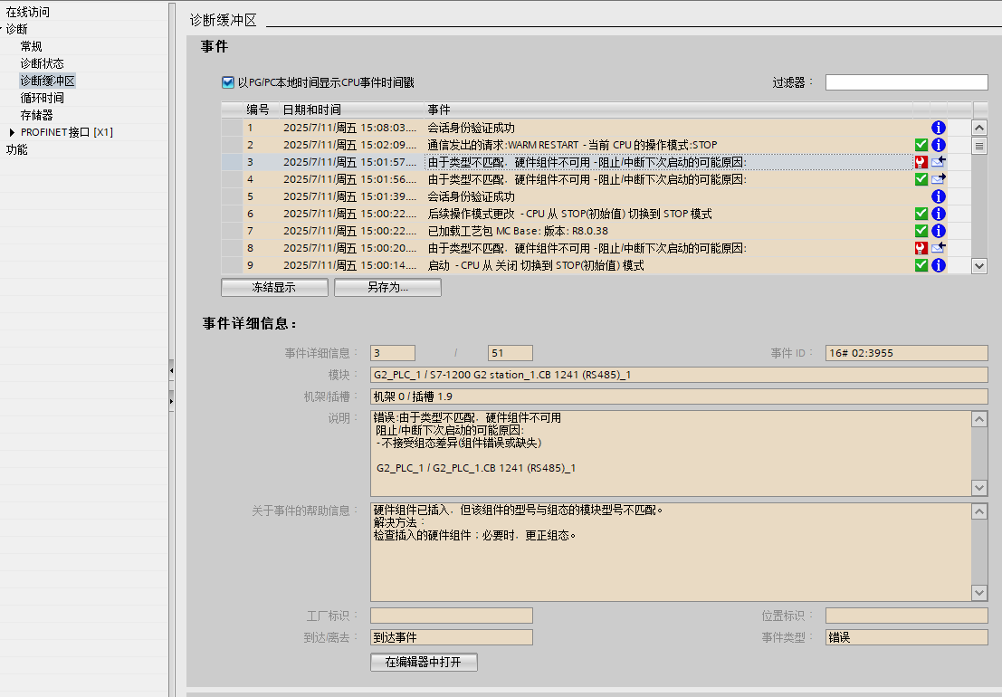Click the blue info icon in event row 1
1002x697 pixels.
click(x=939, y=128)
